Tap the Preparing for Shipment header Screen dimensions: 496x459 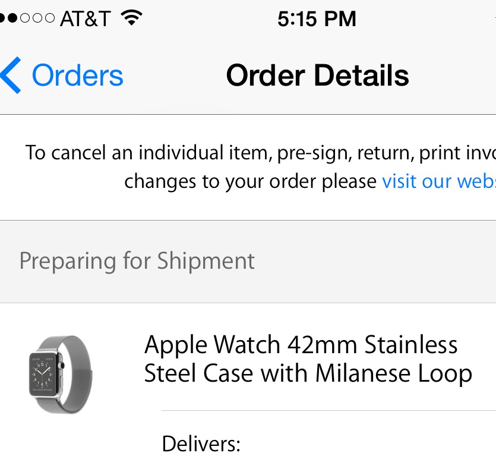click(x=137, y=262)
